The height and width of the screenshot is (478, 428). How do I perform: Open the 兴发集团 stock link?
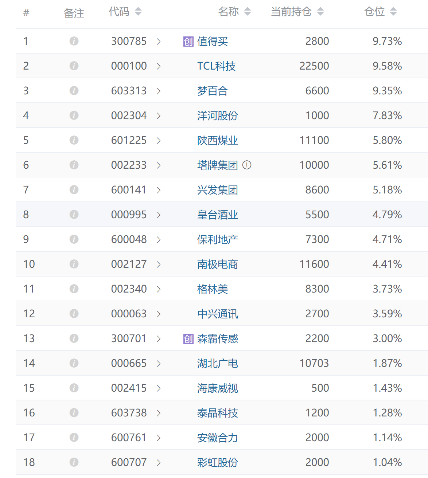pyautogui.click(x=218, y=190)
